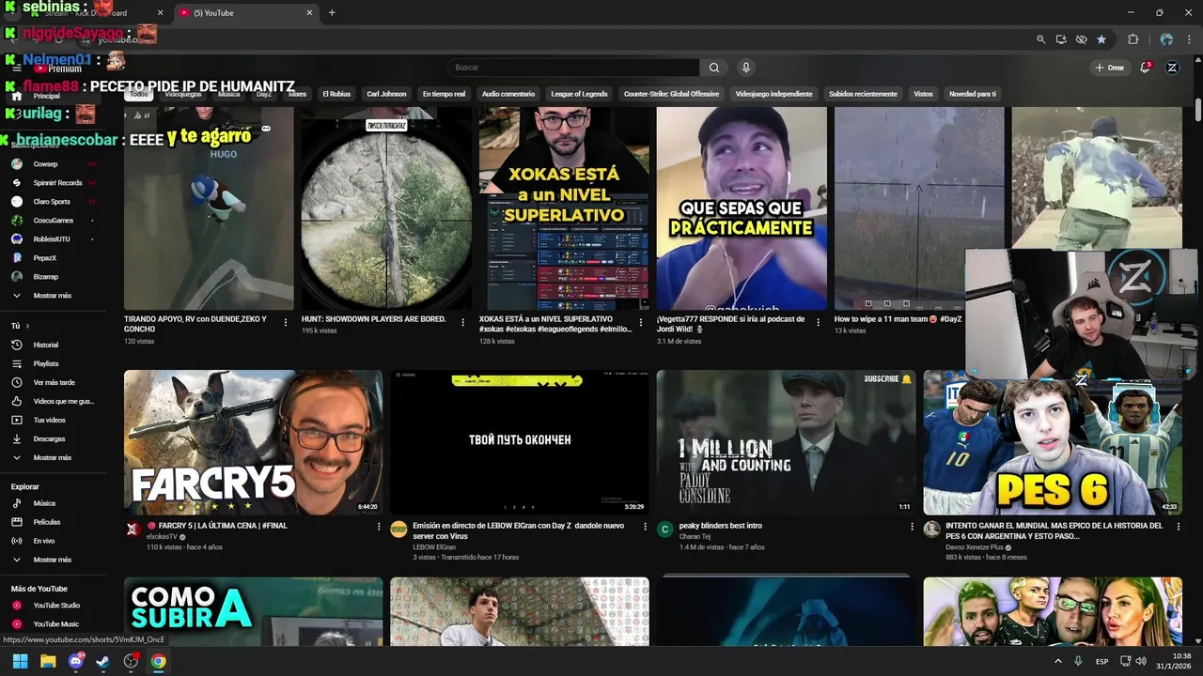Bookmark star icon in address bar
This screenshot has width=1203, height=676.
[1101, 39]
